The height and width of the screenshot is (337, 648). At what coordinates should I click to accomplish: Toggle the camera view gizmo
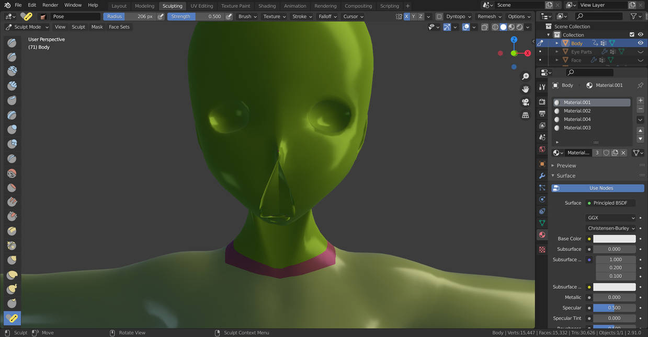(526, 102)
